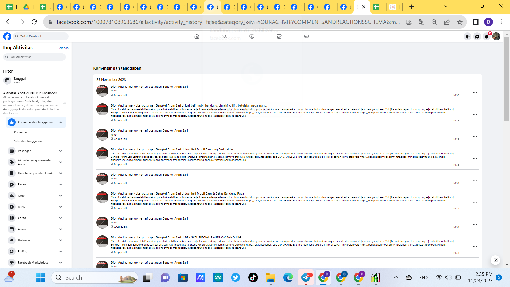Screen dimensions: 510x287
Task: Open options for the first 'keren' comment entry
Action: 475,93
